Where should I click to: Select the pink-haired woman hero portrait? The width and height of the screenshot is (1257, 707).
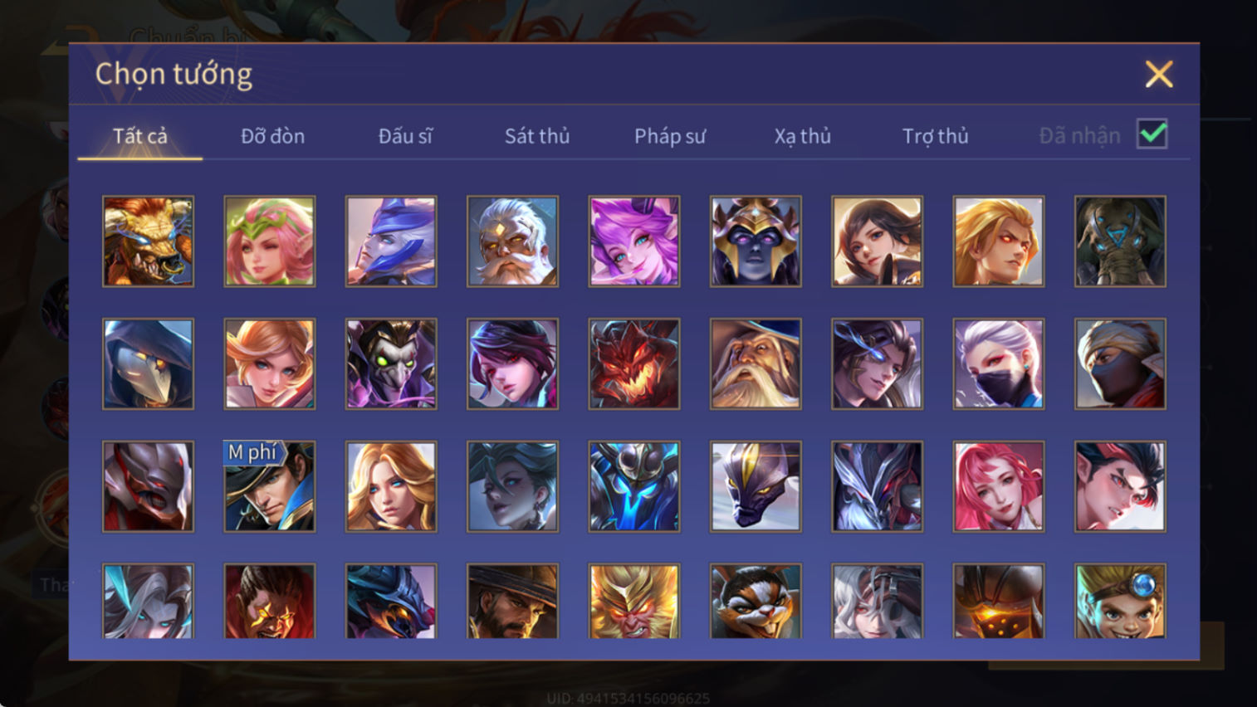pyautogui.click(x=999, y=486)
